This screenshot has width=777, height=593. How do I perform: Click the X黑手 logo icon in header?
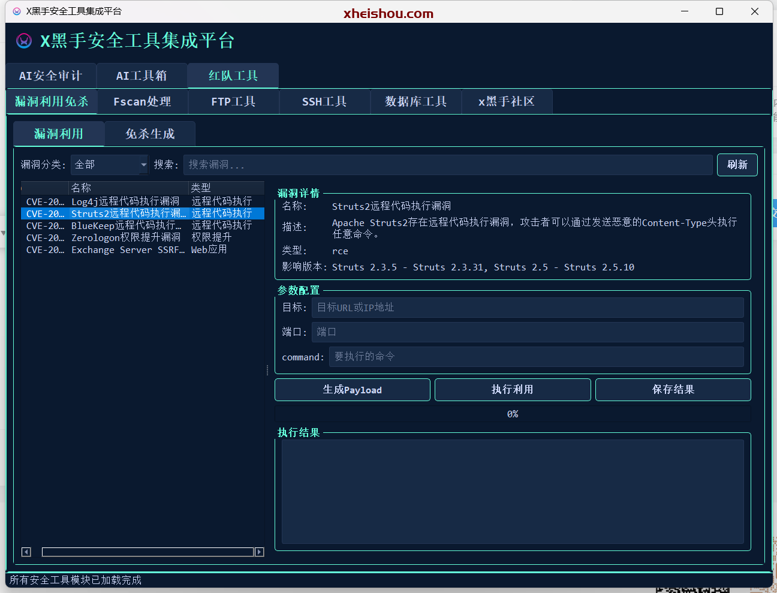click(24, 41)
